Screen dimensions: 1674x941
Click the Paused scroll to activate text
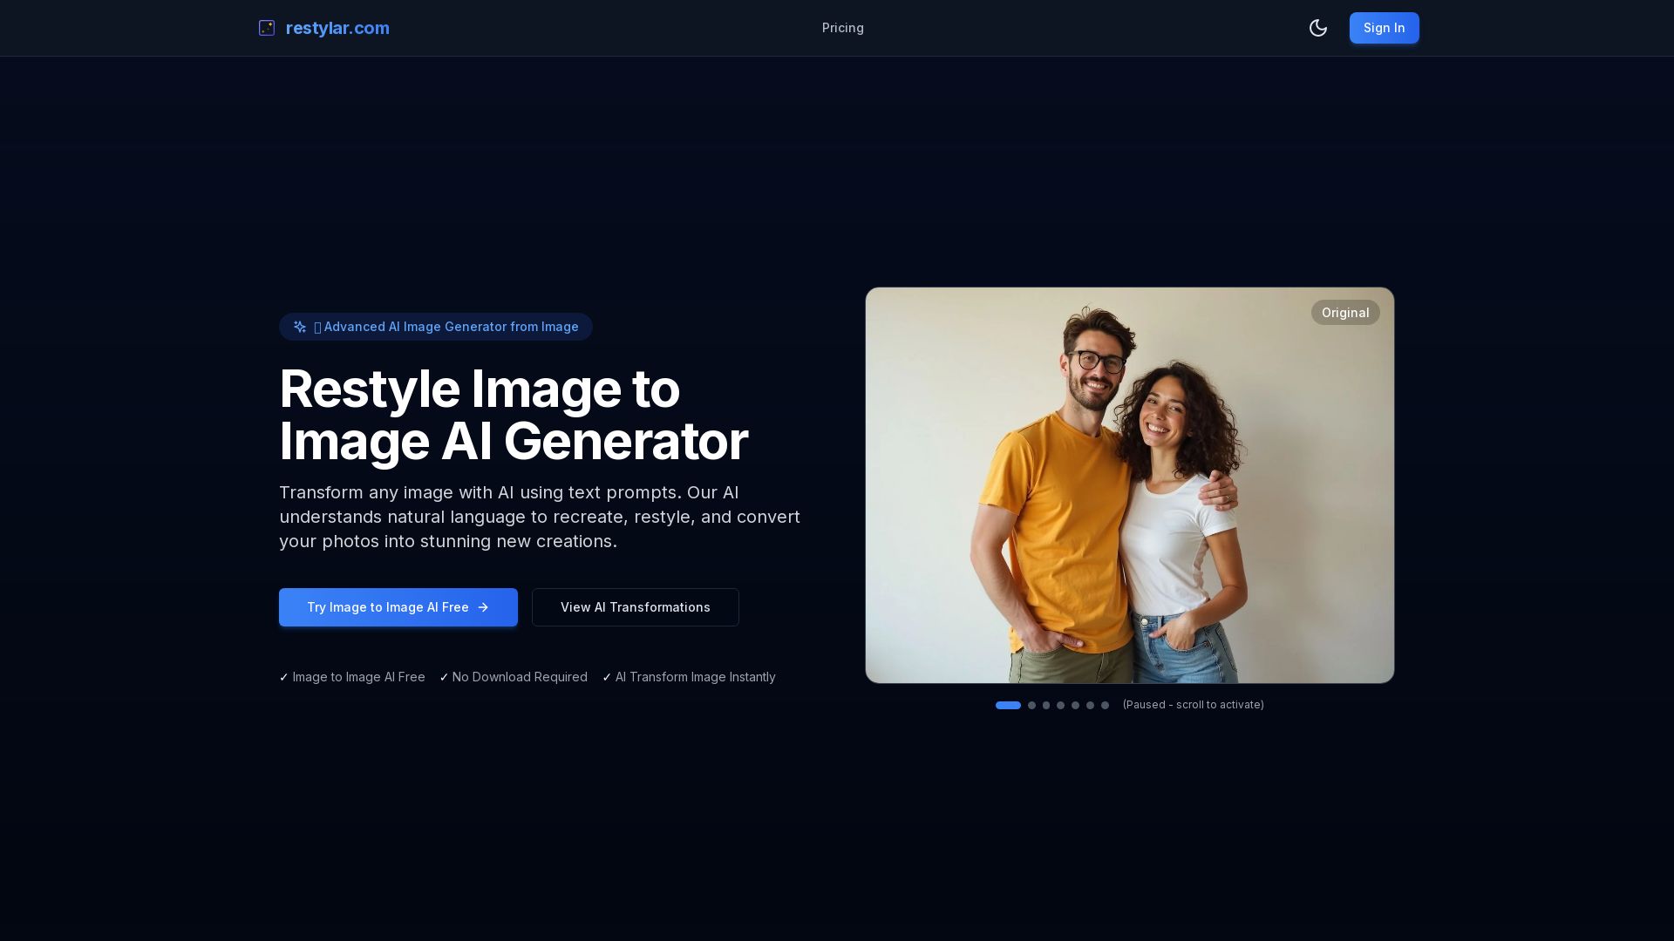pos(1193,705)
